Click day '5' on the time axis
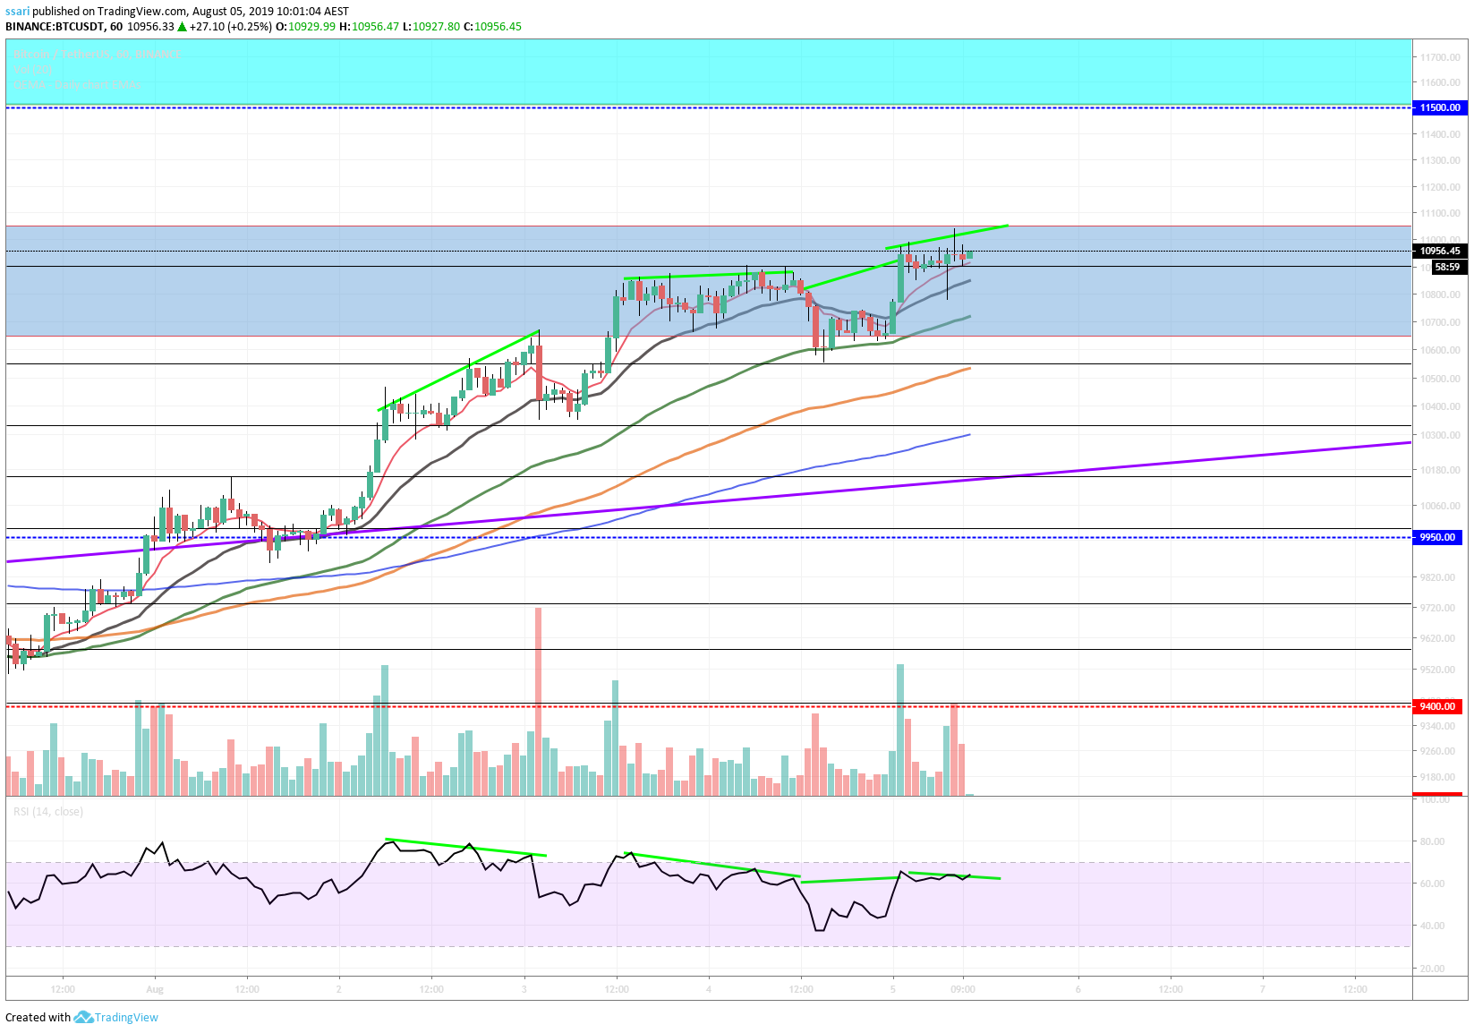The height and width of the screenshot is (1033, 1474). (x=892, y=989)
